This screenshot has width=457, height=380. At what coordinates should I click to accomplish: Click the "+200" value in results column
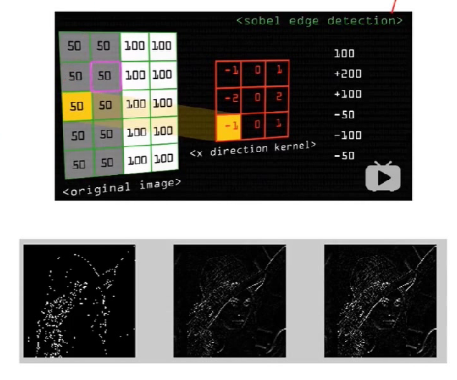[347, 74]
